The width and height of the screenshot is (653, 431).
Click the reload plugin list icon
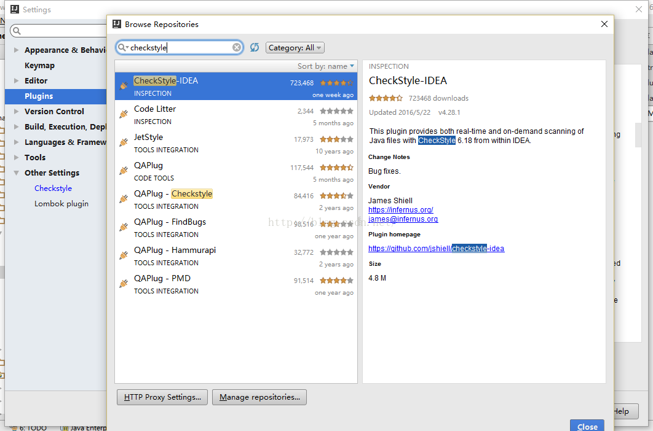click(x=255, y=47)
